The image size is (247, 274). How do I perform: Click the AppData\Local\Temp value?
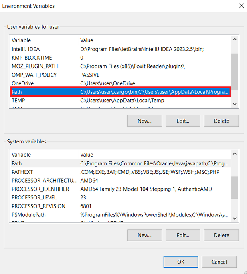pyautogui.click(x=122, y=100)
